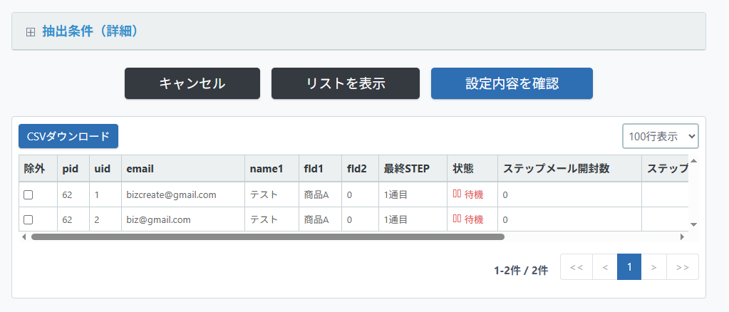Expand the 抽出条件（詳細） section title
The image size is (729, 312).
click(x=91, y=31)
